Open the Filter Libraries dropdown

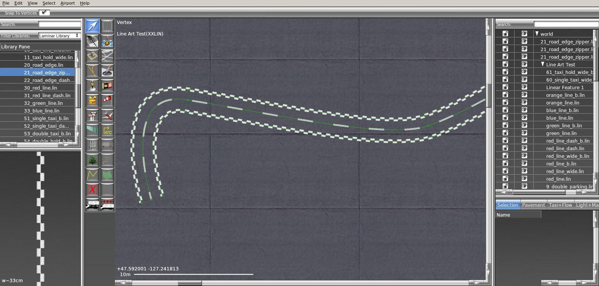pyautogui.click(x=59, y=35)
